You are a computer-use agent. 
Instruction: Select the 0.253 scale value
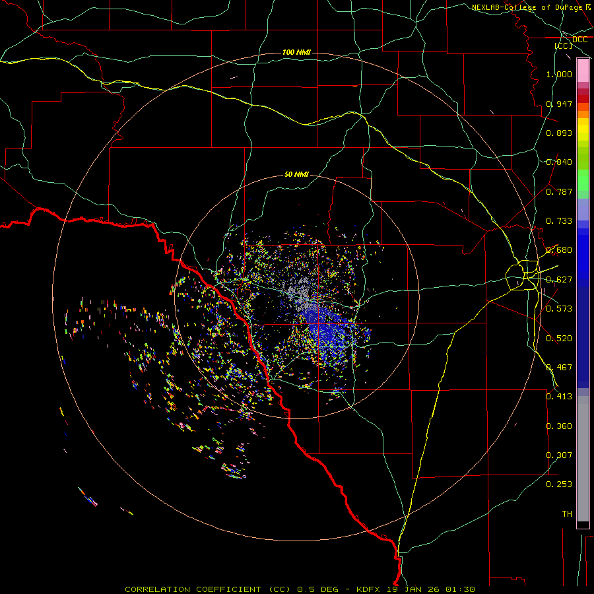[x=559, y=484]
